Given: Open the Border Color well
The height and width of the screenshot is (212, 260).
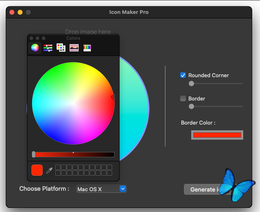Looking at the screenshot, I should click(x=217, y=135).
